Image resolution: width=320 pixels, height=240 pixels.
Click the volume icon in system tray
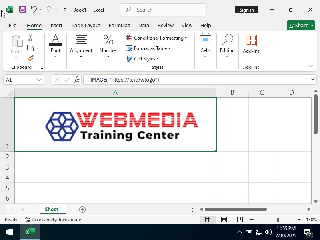coord(268,232)
